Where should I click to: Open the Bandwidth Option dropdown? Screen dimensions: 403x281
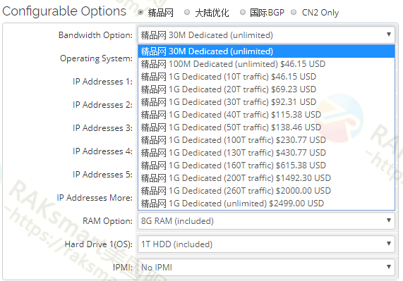266,35
